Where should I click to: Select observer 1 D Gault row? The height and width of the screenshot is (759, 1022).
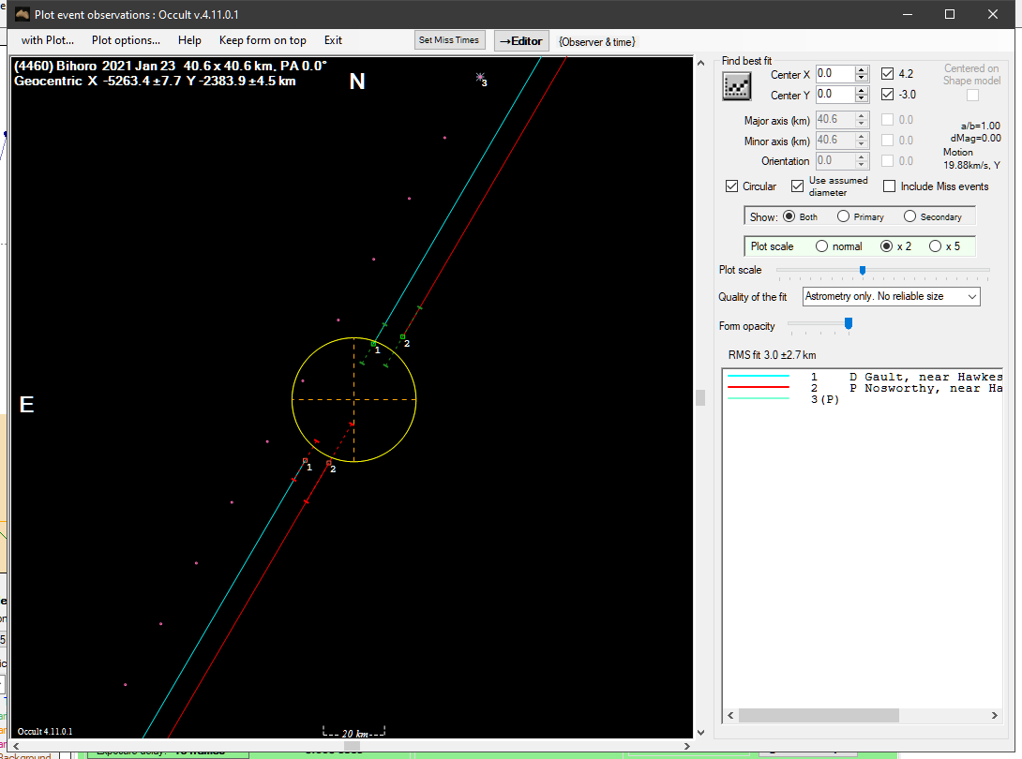pos(864,377)
